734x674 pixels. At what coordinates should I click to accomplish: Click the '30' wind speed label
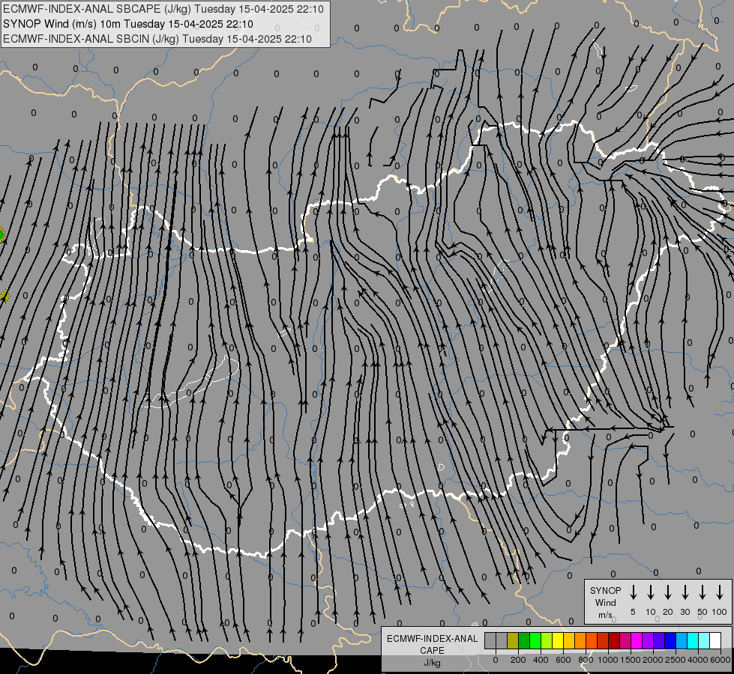tap(685, 612)
